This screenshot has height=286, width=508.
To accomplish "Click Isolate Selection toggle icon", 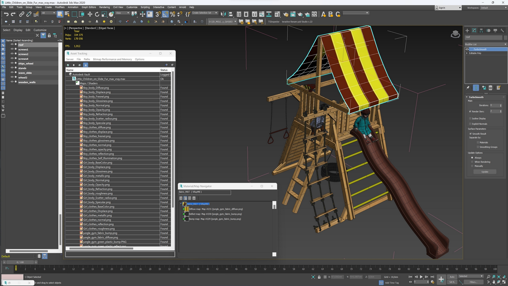I will pyautogui.click(x=313, y=277).
